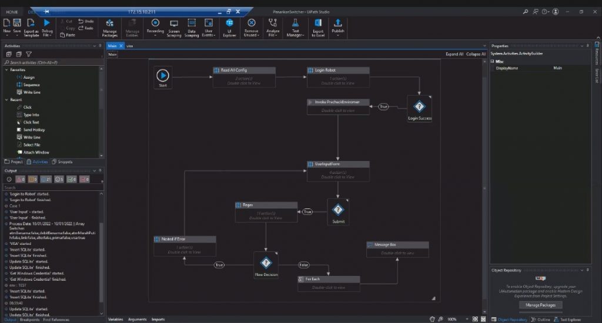The width and height of the screenshot is (602, 323).
Task: Open search icon in the title bar
Action: pos(525,12)
